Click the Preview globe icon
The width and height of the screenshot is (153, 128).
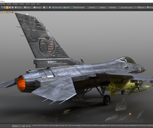[x=148, y=7]
